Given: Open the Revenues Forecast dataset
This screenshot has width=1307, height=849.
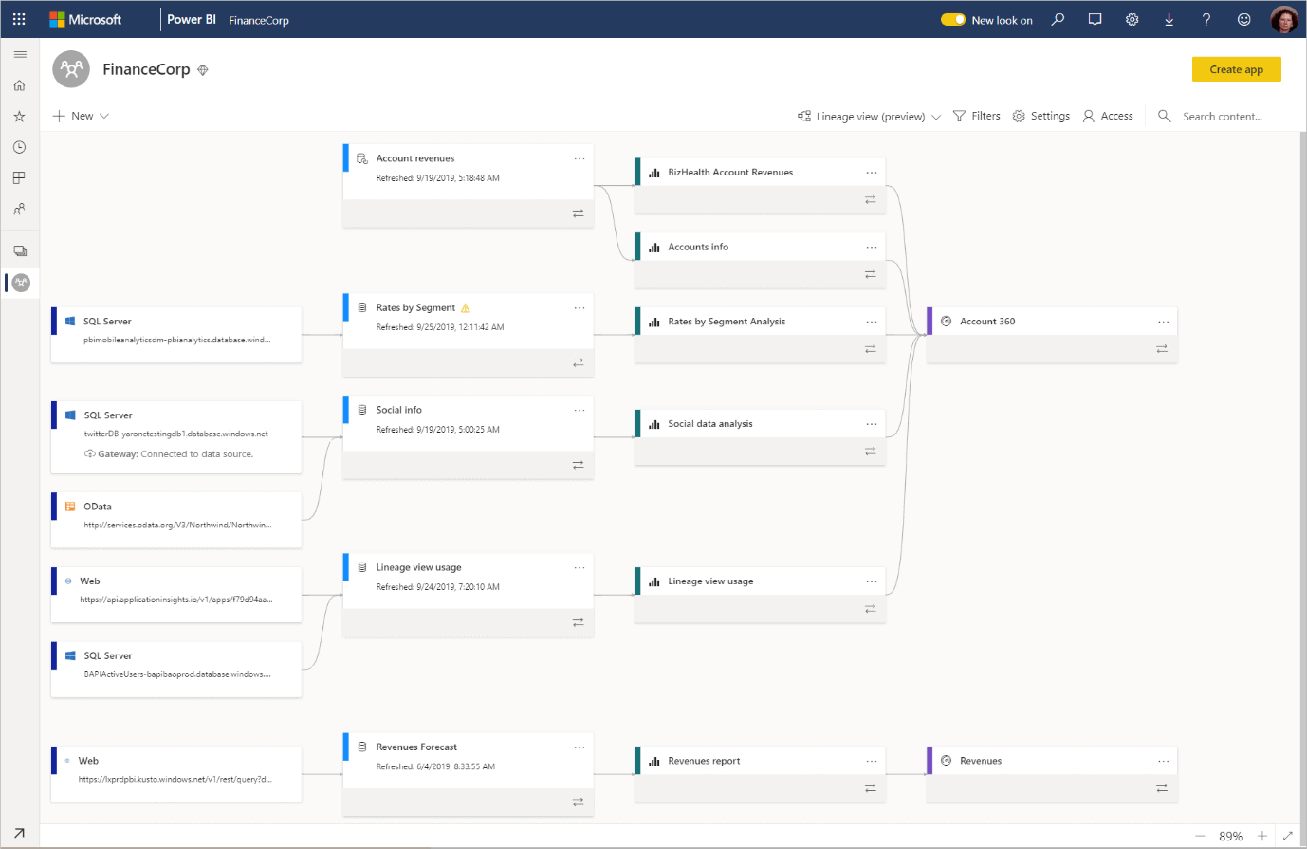Looking at the screenshot, I should tap(416, 747).
